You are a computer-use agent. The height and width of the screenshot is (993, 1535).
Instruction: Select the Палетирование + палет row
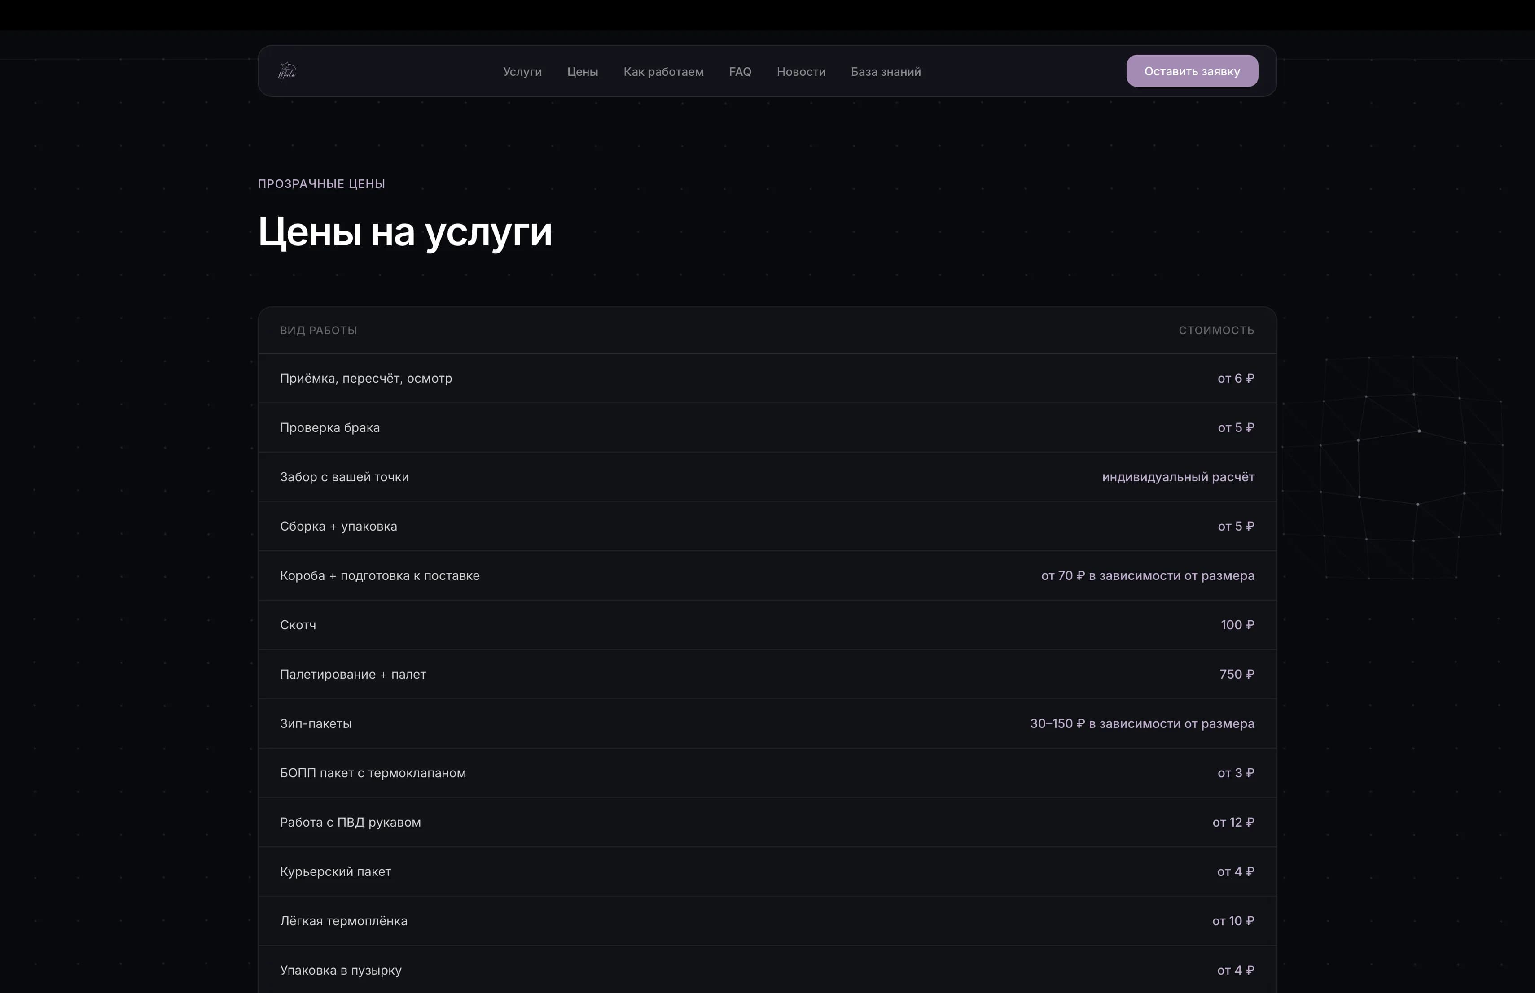tap(767, 674)
